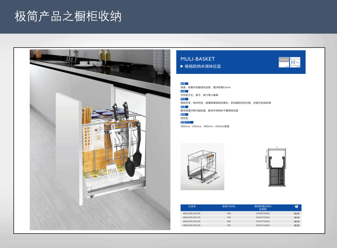Click the 颜色 section label
337x248 pixels.
tap(184, 115)
